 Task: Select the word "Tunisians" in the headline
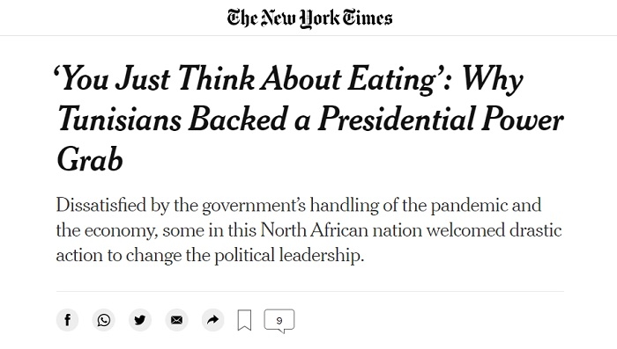point(120,120)
